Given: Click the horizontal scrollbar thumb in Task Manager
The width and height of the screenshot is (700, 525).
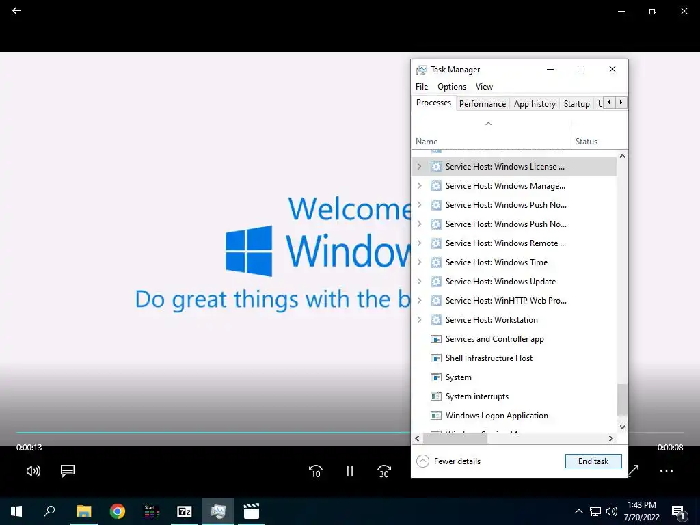Looking at the screenshot, I should [455, 438].
